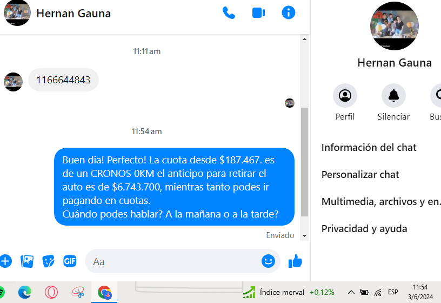Click the scrollbar up arrow in the chat
This screenshot has height=303, width=441.
pos(304,39)
